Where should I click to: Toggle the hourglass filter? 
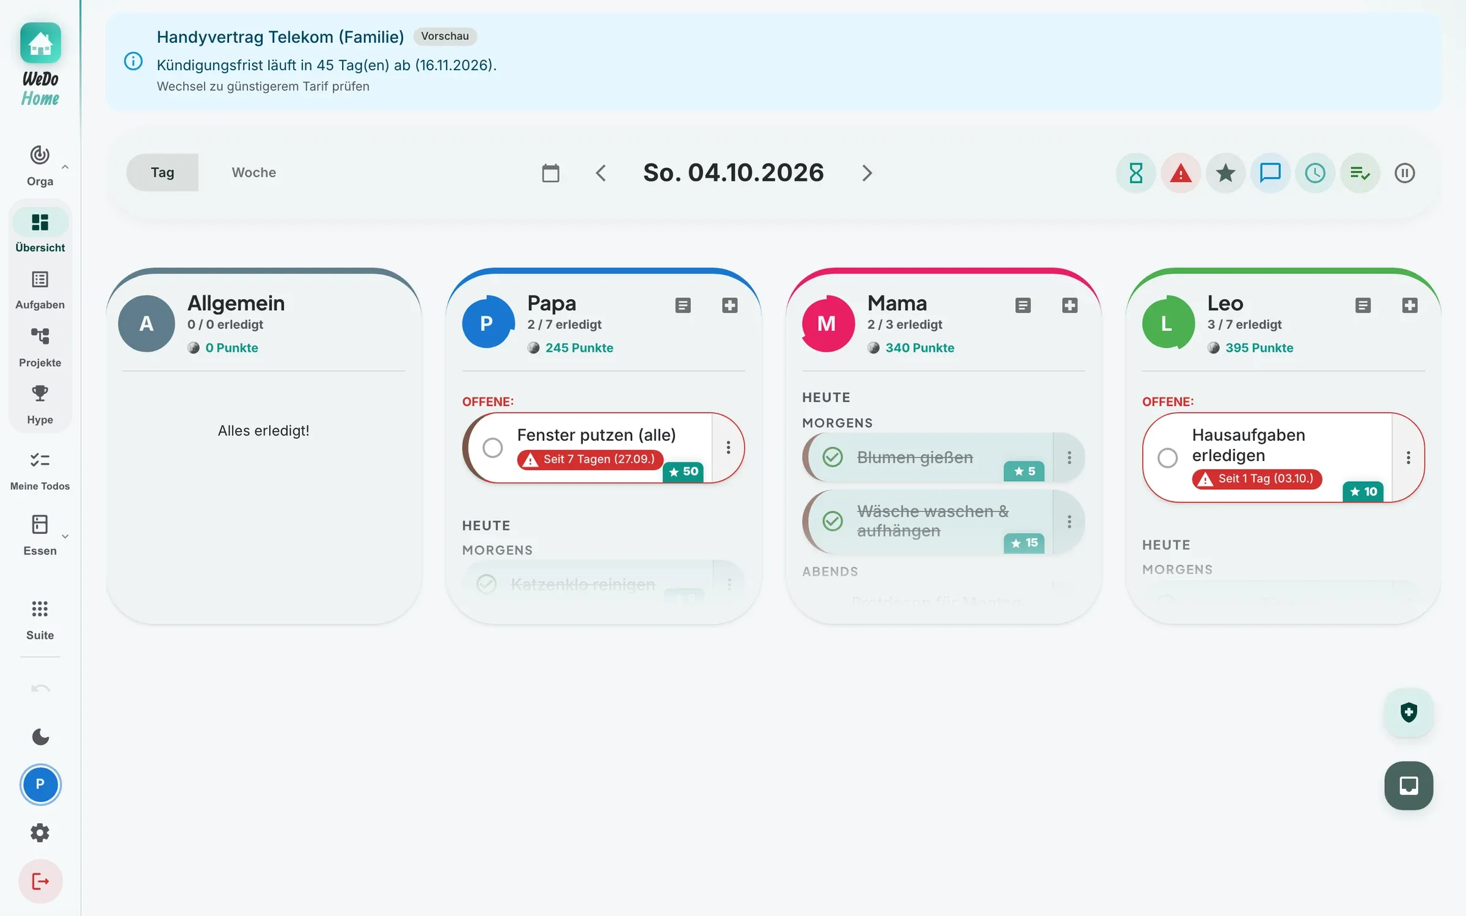1136,173
